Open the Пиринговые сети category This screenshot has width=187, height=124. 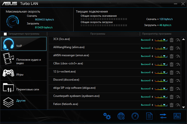coord(24,88)
